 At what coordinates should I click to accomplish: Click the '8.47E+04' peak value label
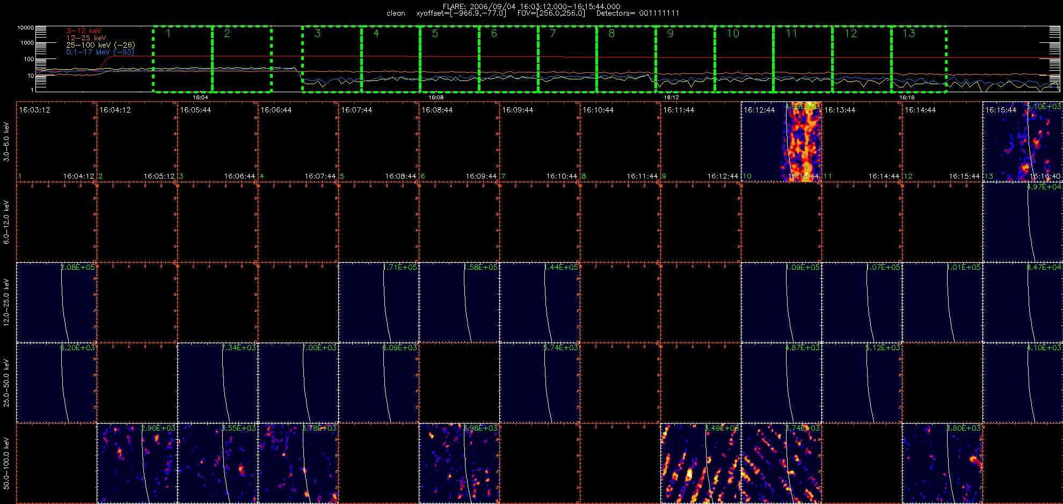tap(1044, 267)
